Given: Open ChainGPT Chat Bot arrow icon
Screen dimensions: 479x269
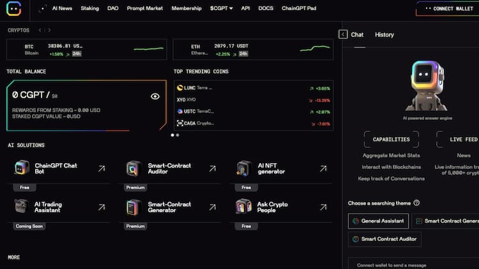Looking at the screenshot, I should coord(101,168).
